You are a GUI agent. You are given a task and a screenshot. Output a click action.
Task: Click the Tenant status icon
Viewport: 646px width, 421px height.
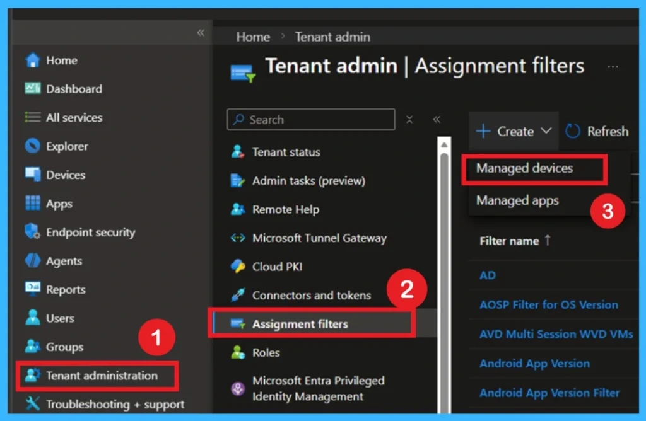238,152
